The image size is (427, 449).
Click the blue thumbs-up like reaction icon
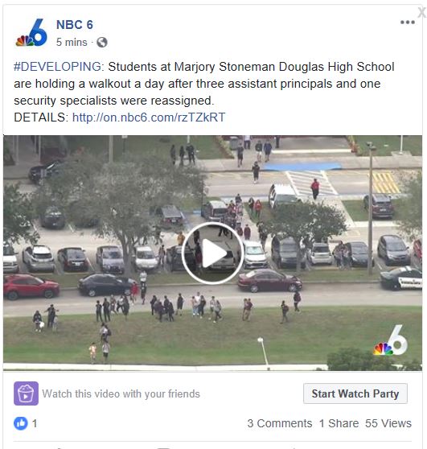coord(21,423)
